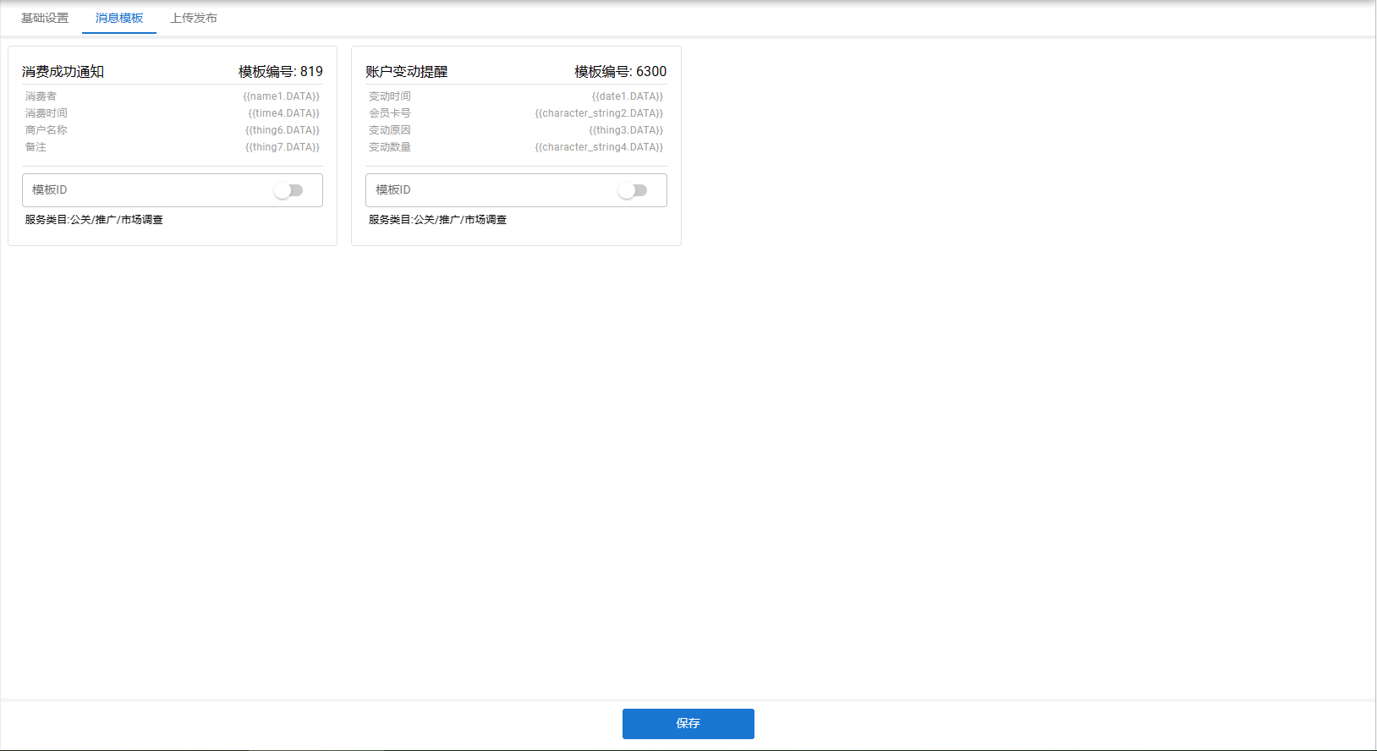Click the 模板编号: 819 label
The height and width of the screenshot is (751, 1377).
[x=281, y=72]
